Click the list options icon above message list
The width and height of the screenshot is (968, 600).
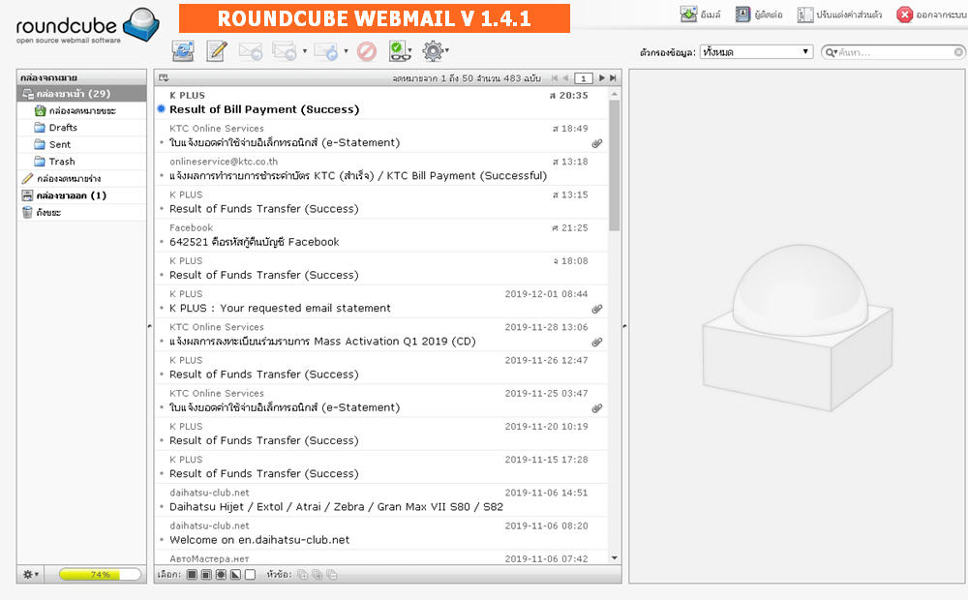click(164, 77)
